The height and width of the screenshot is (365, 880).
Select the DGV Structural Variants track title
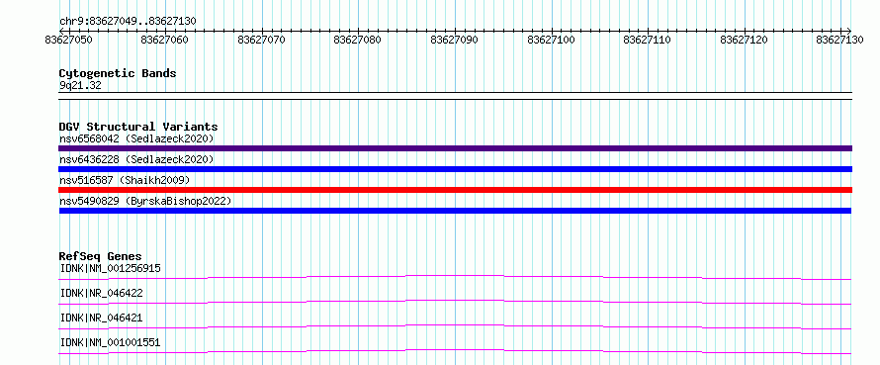(x=138, y=127)
